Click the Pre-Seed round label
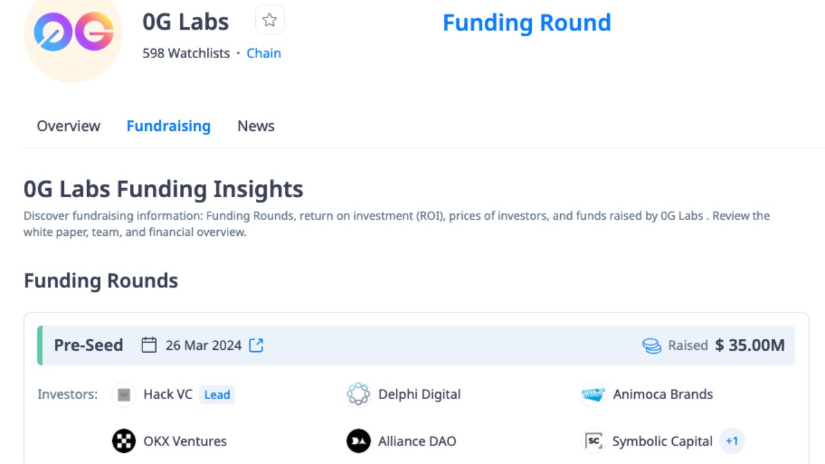 tap(88, 345)
